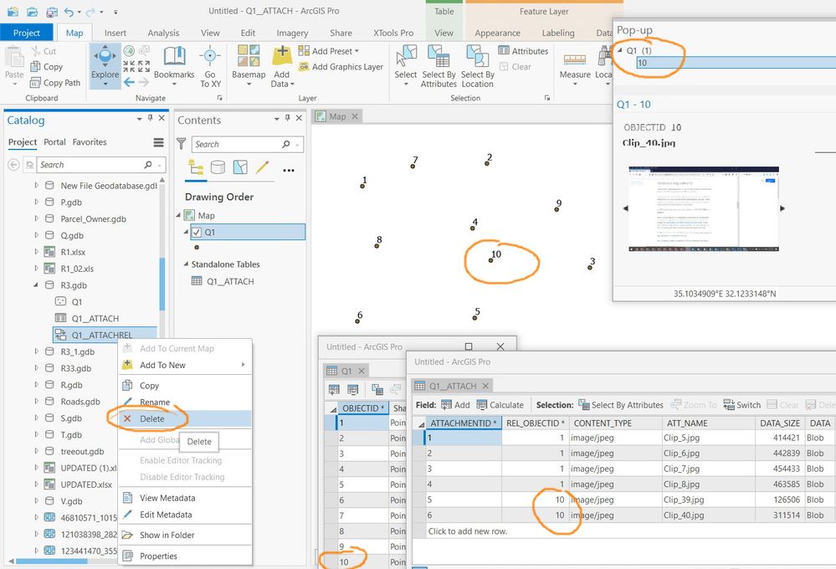Switch to the Appearance tab
This screenshot has width=836, height=569.
pyautogui.click(x=497, y=33)
